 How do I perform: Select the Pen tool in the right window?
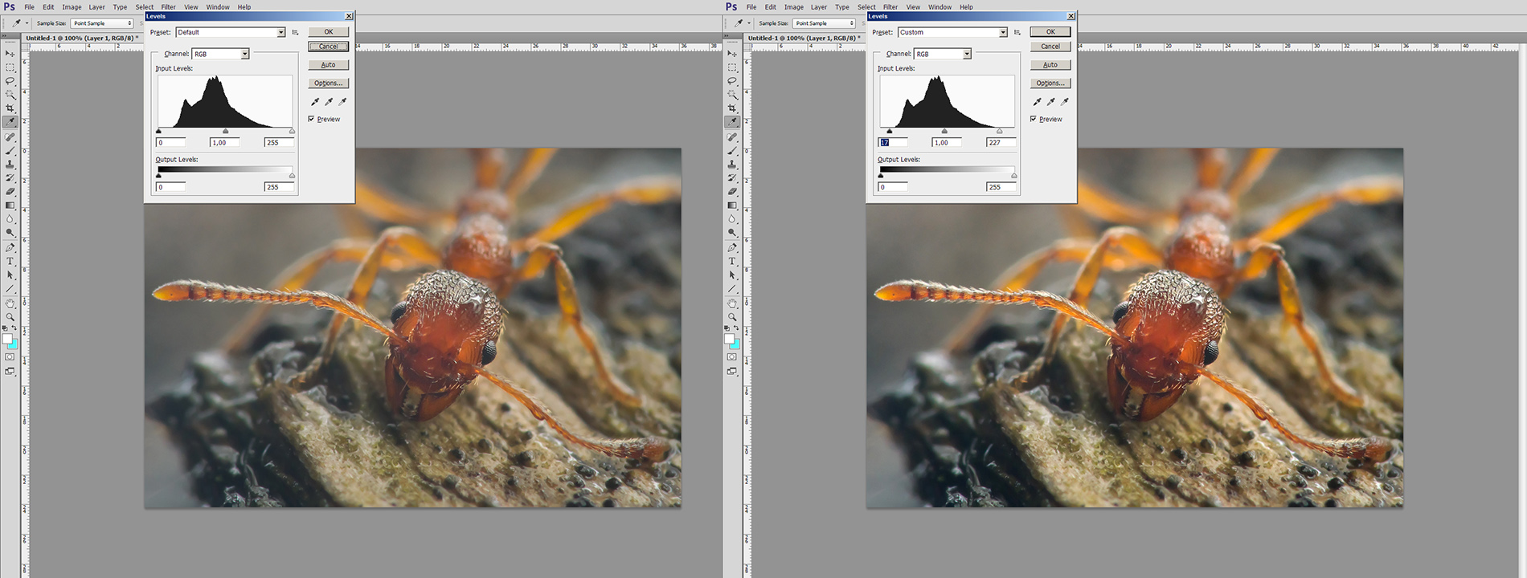click(x=732, y=247)
